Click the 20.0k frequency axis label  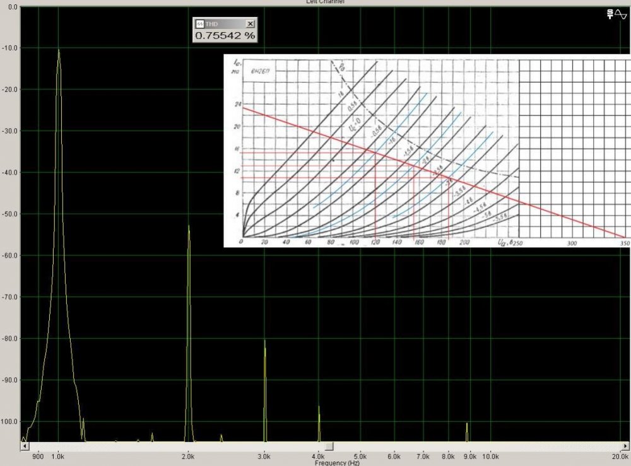[x=620, y=456]
